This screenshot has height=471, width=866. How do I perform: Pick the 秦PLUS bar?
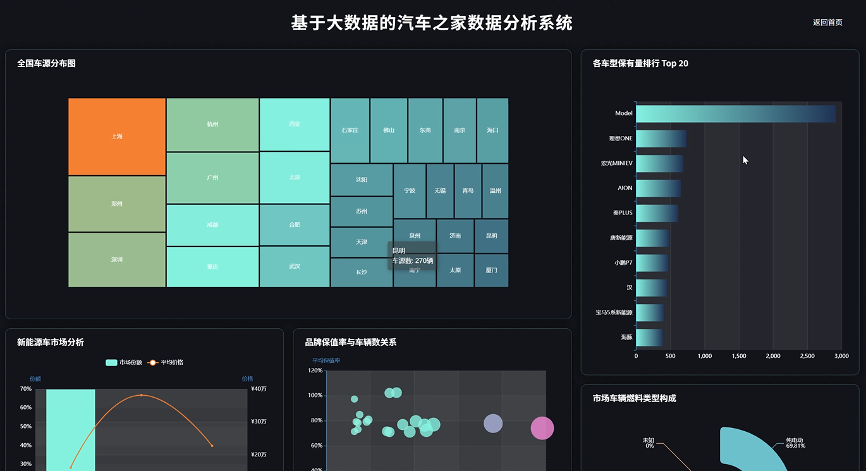657,213
